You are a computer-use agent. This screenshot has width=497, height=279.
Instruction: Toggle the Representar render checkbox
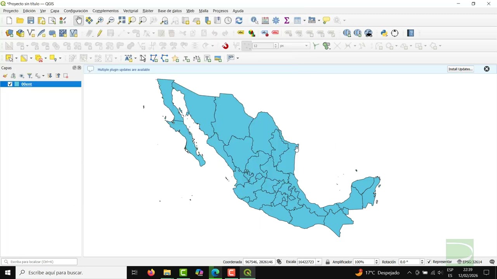(429, 262)
